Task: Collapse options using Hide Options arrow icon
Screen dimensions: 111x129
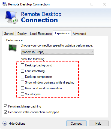Action: coord(5,124)
